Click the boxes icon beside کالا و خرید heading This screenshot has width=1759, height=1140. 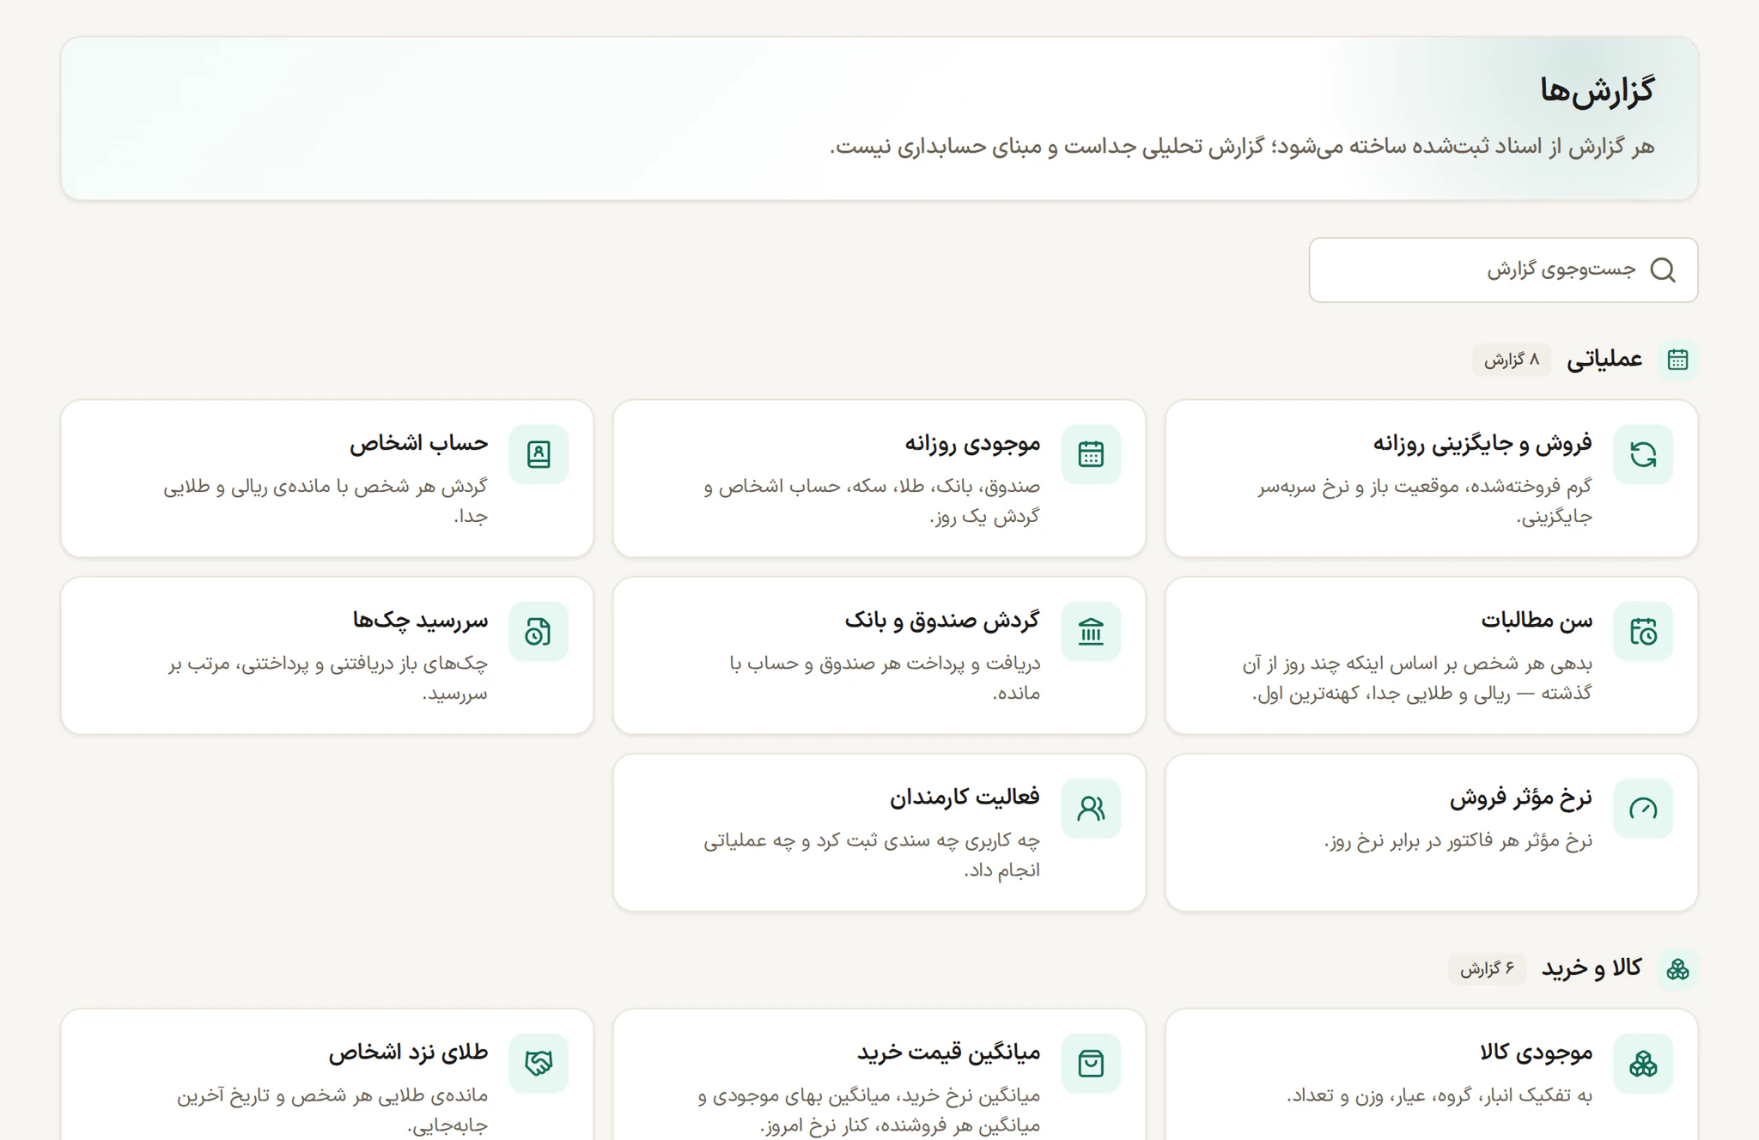pos(1677,969)
